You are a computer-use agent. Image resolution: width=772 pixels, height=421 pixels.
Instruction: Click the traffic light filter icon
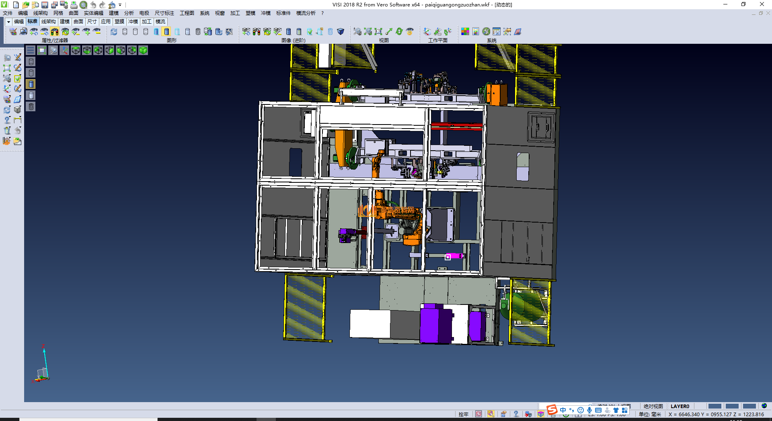coord(55,32)
